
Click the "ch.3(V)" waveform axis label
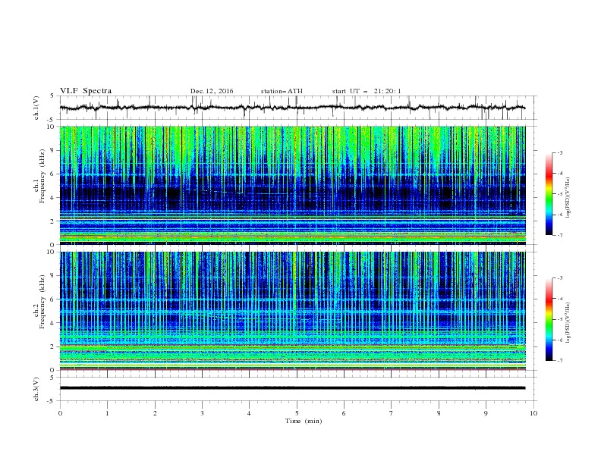coord(36,389)
